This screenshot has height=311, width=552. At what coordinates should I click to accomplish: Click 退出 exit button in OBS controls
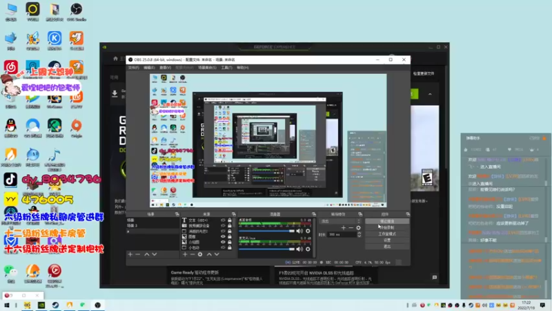387,247
